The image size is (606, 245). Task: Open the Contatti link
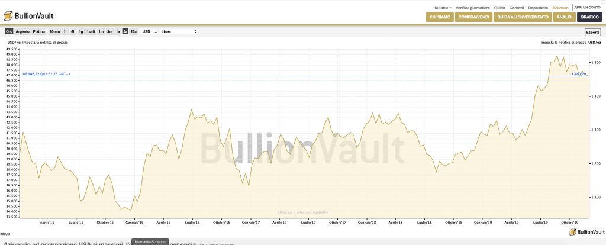pos(517,8)
